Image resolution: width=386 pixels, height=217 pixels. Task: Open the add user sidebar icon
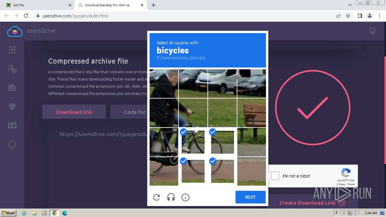(12, 69)
